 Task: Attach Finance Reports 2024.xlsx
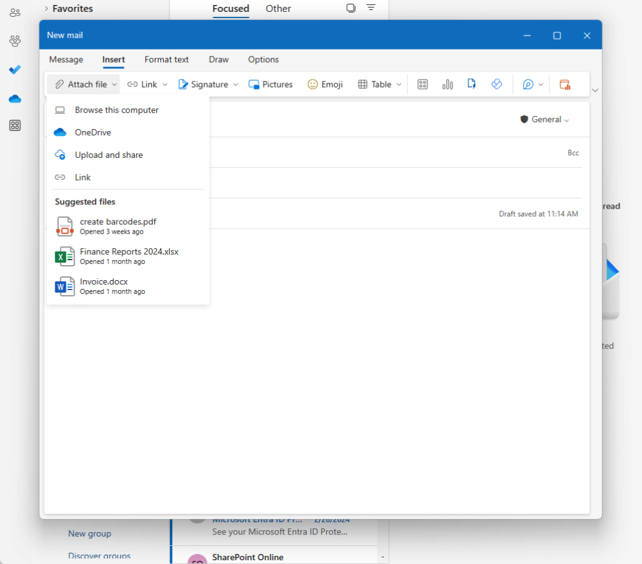click(x=128, y=256)
